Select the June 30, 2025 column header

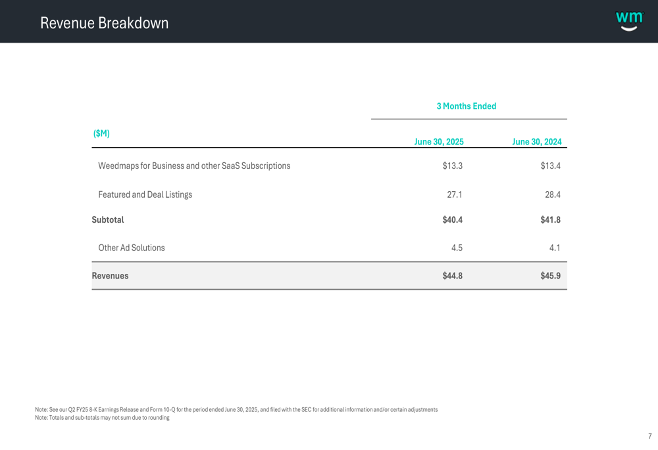tap(438, 142)
